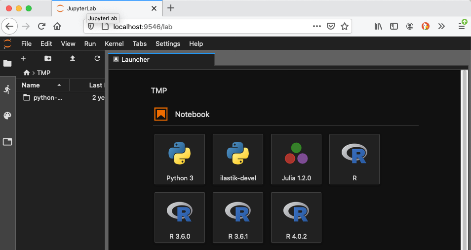Launch a Python 3 notebook
The image size is (471, 250).
coord(180,159)
